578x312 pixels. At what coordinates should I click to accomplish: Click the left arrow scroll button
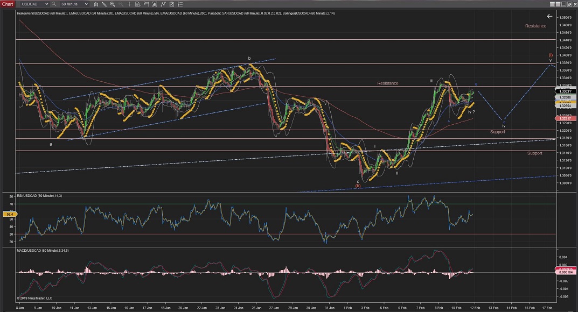pyautogui.click(x=549, y=16)
